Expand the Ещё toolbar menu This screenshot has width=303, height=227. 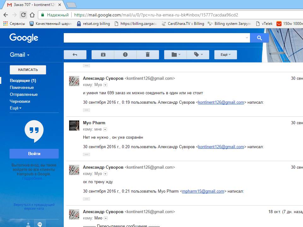point(225,55)
